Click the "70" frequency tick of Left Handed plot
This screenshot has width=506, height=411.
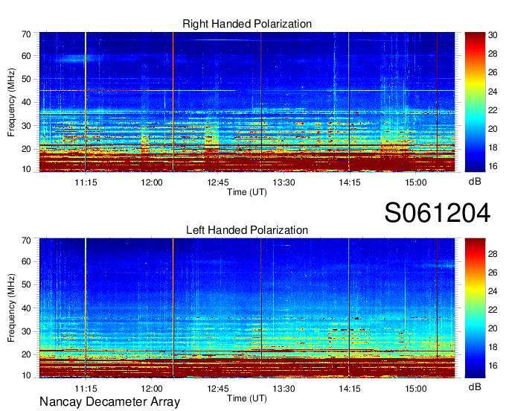tap(26, 240)
